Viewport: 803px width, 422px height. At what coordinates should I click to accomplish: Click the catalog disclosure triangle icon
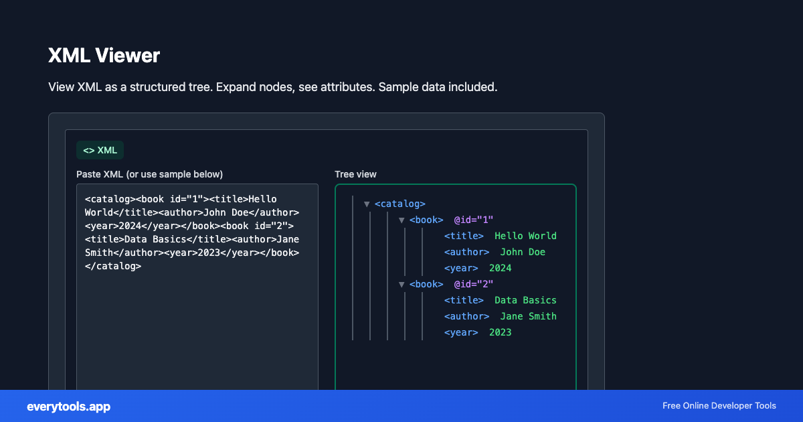point(365,204)
